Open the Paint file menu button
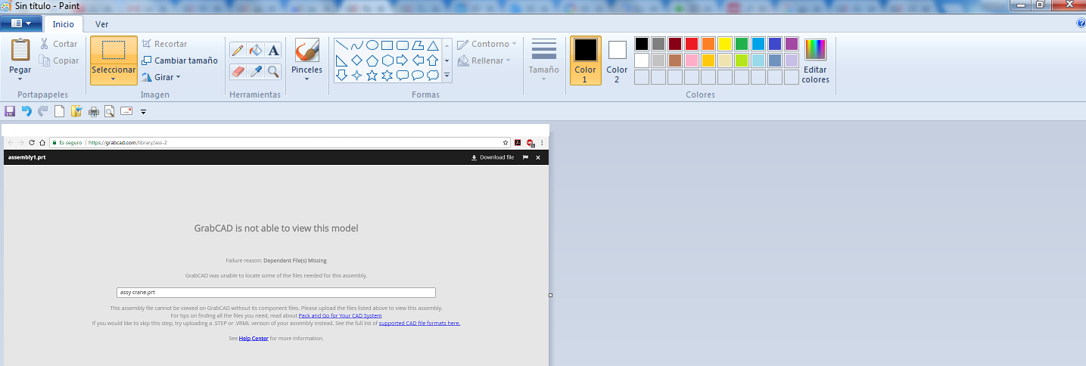Viewport: 1086px width, 366px height. [20, 23]
